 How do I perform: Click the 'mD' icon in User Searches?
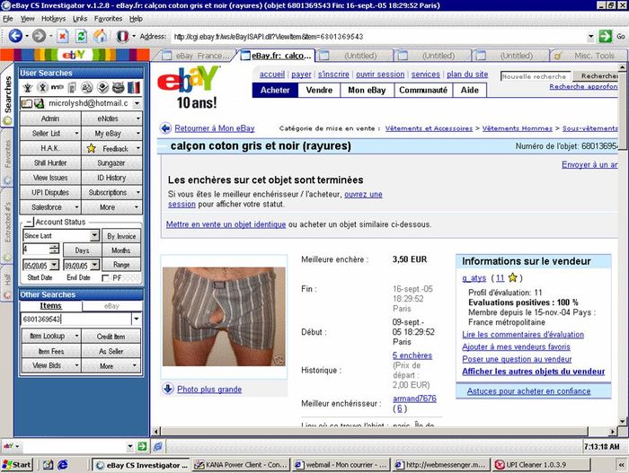click(x=57, y=87)
